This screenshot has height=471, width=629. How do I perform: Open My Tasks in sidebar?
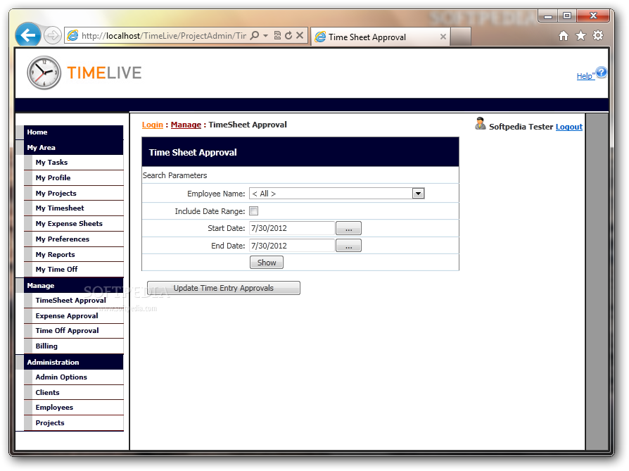(73, 162)
